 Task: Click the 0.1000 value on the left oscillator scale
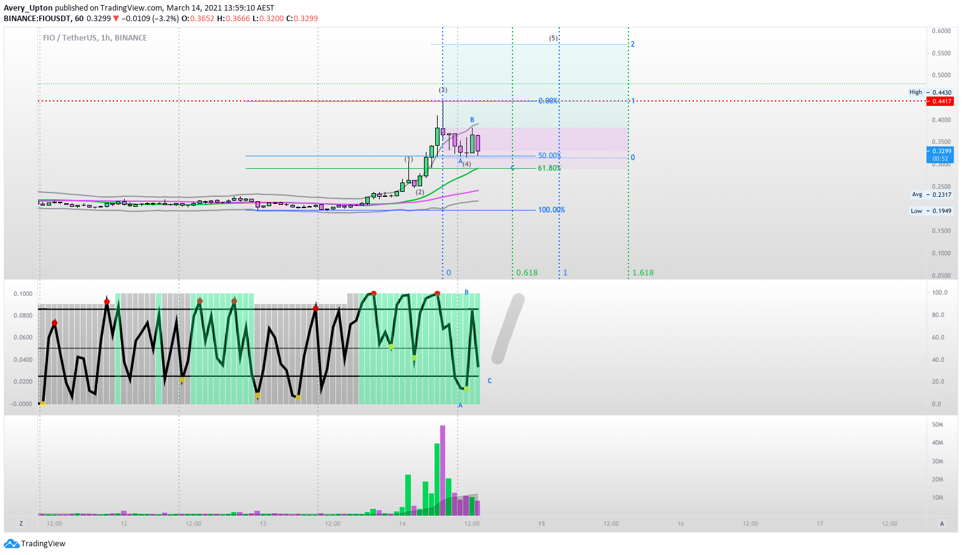click(x=23, y=293)
